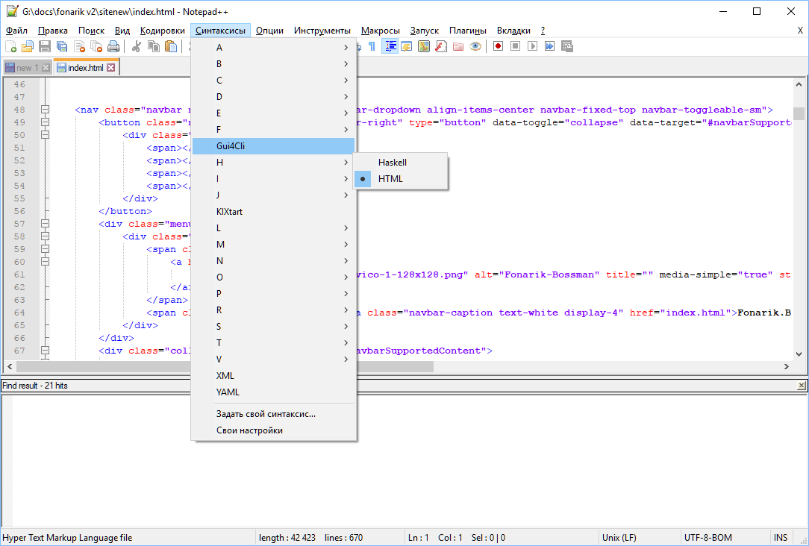Click the Print toolbar icon
The width and height of the screenshot is (809, 546).
[113, 46]
